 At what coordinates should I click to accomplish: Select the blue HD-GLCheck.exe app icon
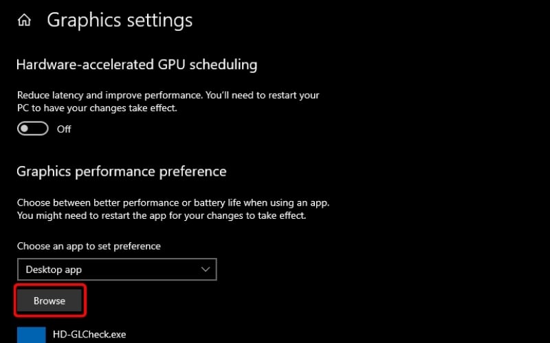(x=31, y=335)
